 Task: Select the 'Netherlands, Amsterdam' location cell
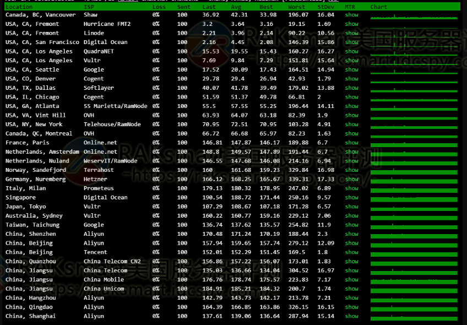[x=42, y=152]
